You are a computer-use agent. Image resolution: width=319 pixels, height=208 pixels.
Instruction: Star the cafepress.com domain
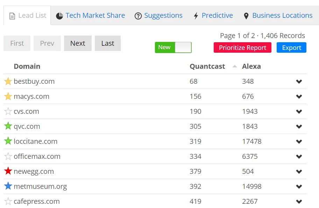[8, 201]
